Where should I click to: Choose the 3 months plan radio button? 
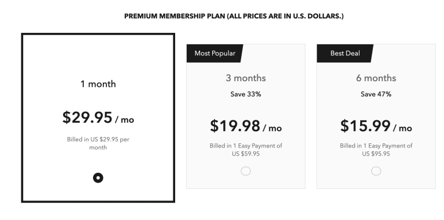[x=246, y=171]
